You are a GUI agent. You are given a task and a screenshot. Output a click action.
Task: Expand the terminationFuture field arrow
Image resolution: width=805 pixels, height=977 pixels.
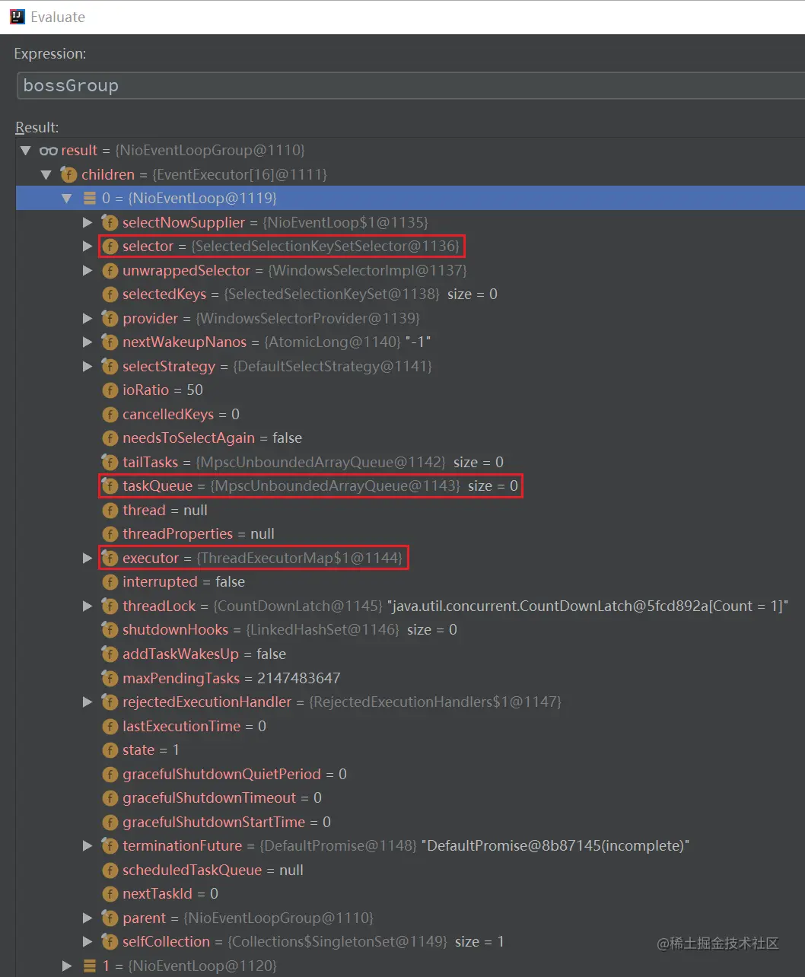[88, 846]
